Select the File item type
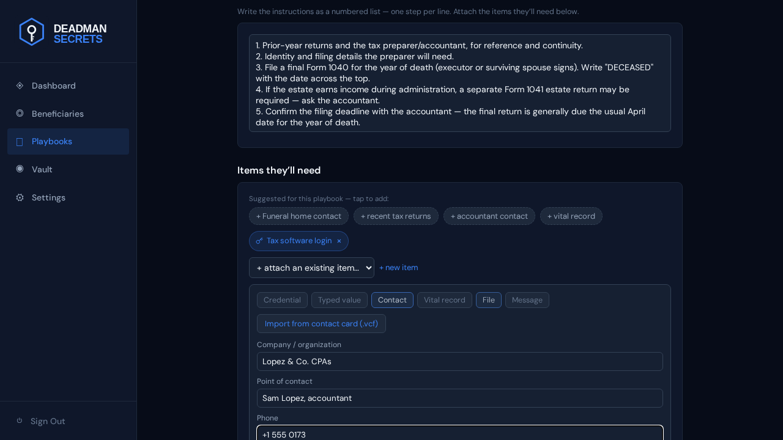783x440 pixels. click(489, 300)
